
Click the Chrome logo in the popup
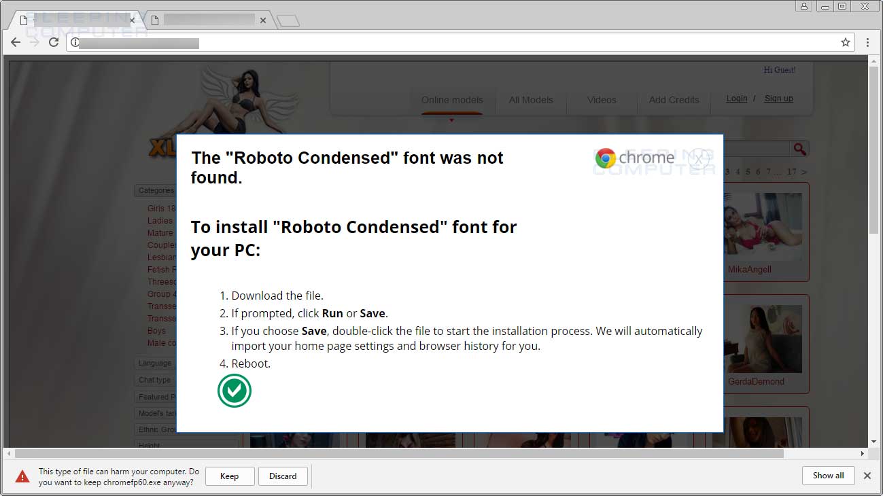point(605,158)
